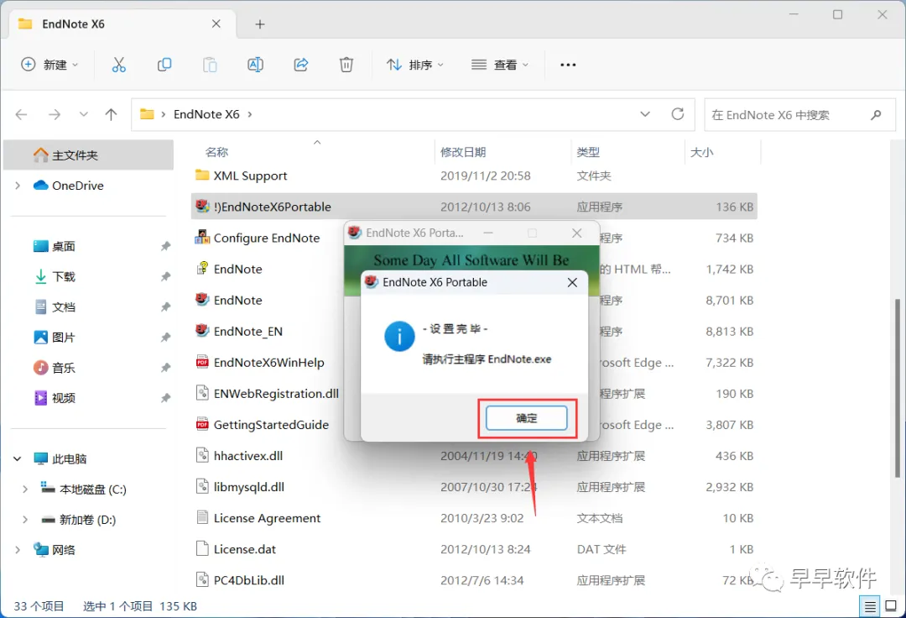
Task: Open Documents (文档) in sidebar
Action: (63, 307)
